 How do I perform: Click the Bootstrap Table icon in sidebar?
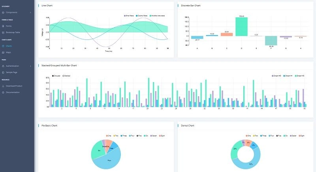[x=3, y=32]
